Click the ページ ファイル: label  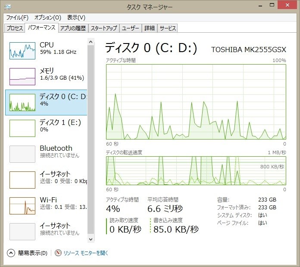click(233, 223)
